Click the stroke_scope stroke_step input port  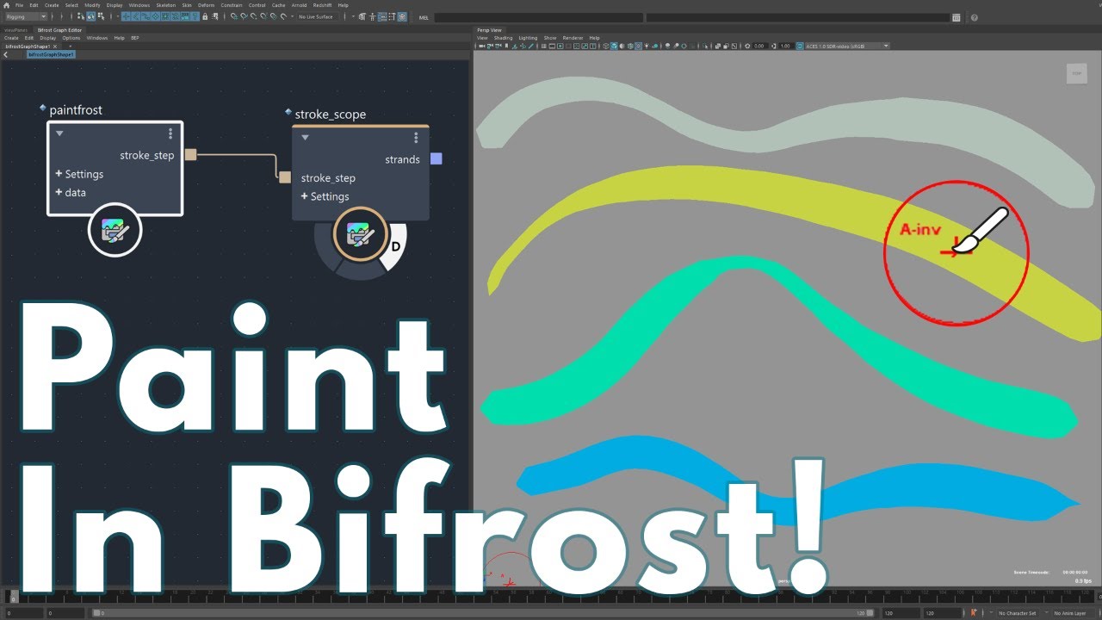click(284, 177)
